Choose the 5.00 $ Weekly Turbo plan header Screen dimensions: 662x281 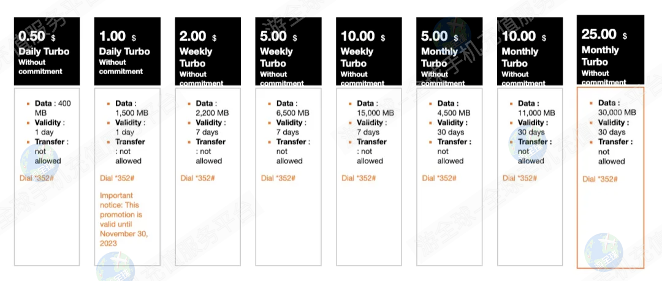(x=288, y=51)
